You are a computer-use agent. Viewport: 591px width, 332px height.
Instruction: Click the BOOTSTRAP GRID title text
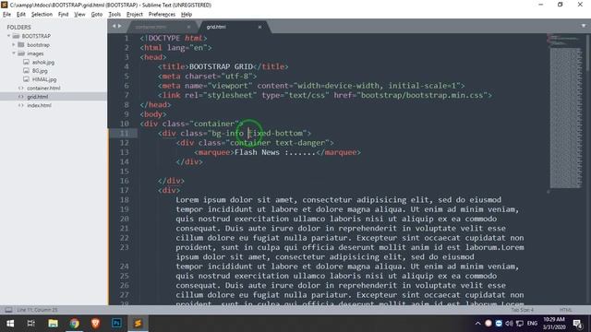pos(221,66)
